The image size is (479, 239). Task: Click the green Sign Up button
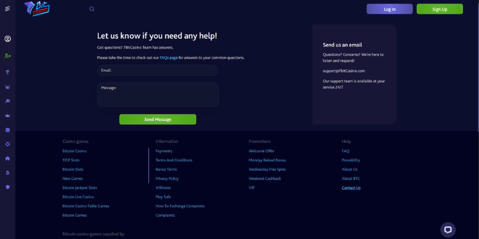[x=439, y=9]
